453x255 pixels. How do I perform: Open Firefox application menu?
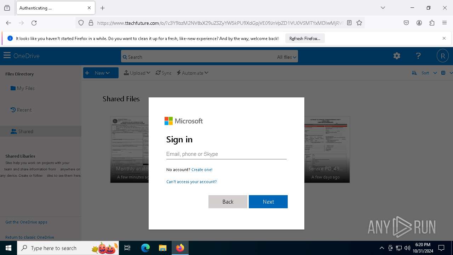pos(445,23)
